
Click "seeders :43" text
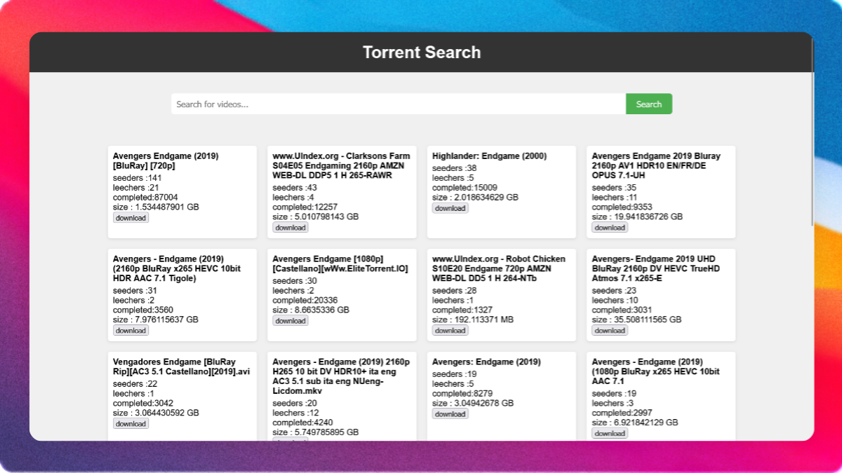click(295, 188)
